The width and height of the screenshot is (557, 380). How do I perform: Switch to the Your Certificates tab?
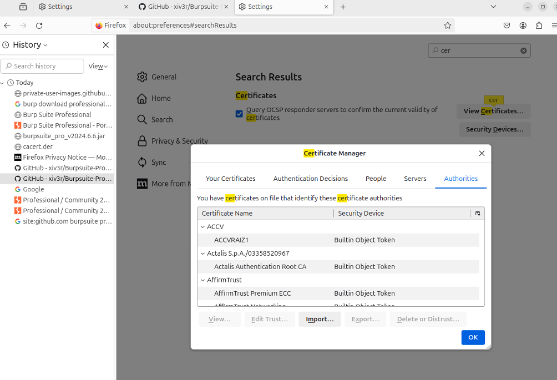pyautogui.click(x=231, y=178)
